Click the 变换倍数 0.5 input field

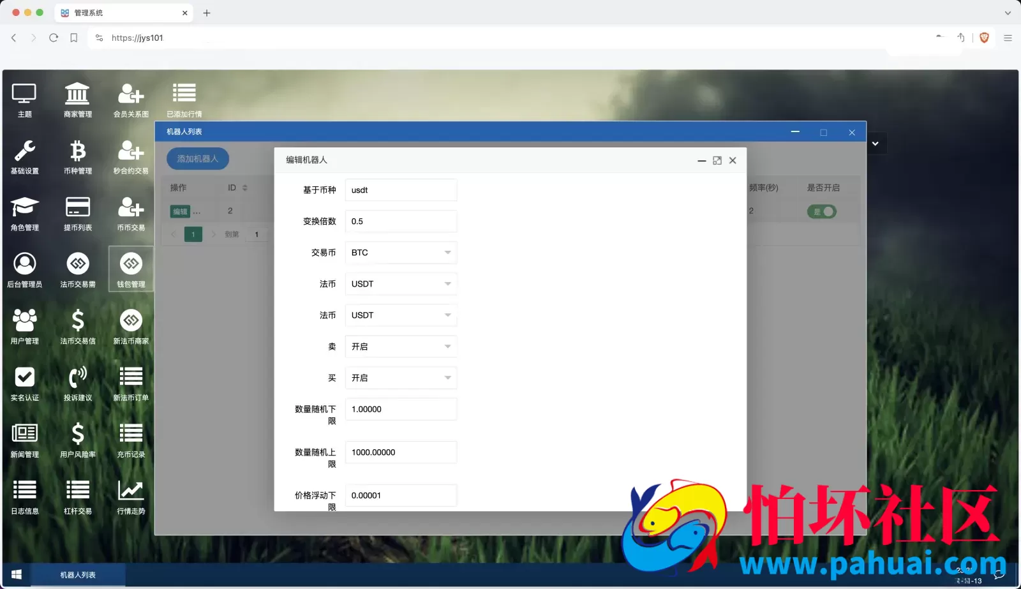(401, 221)
